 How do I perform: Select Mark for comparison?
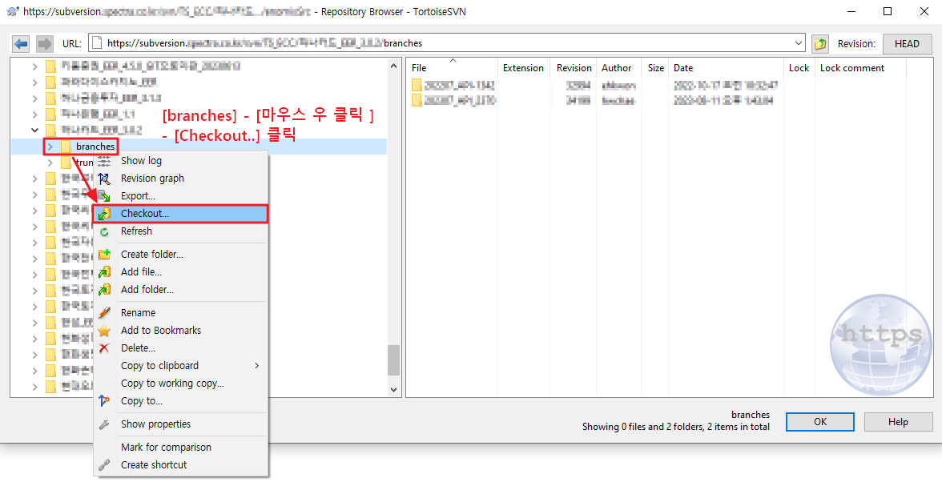point(181,448)
